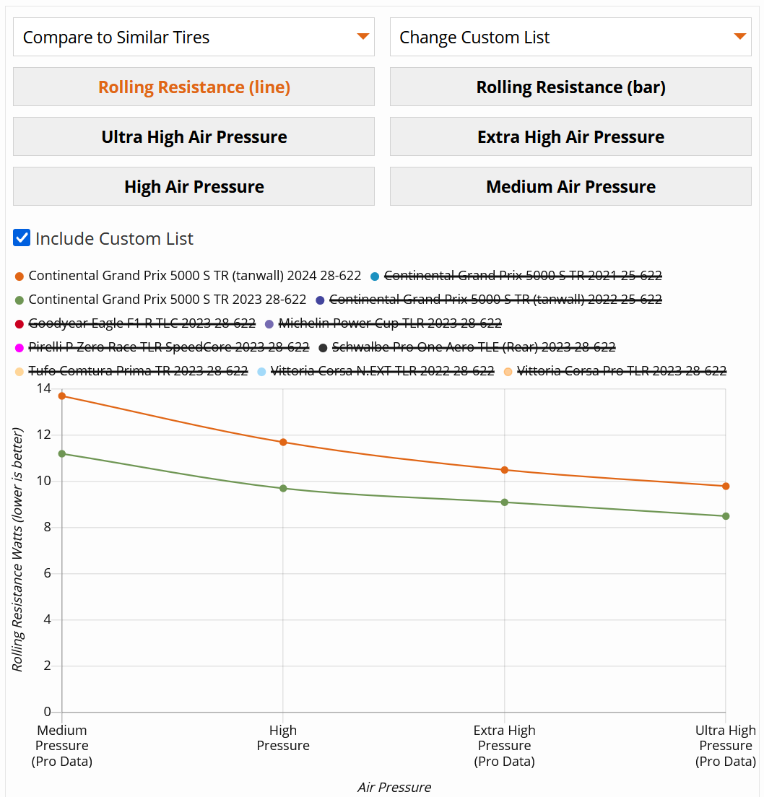This screenshot has width=764, height=797.
Task: Show the Extra High Air Pressure chart
Action: (x=570, y=136)
